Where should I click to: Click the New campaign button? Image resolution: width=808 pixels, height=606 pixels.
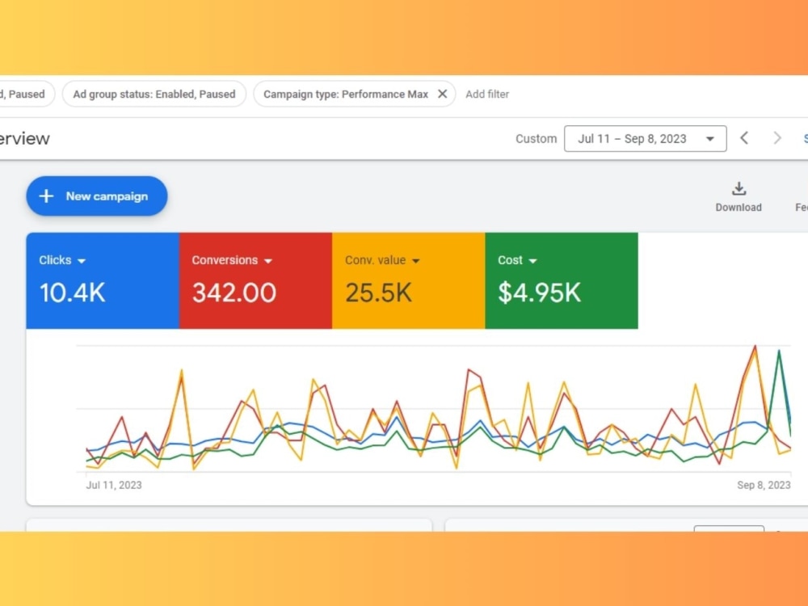coord(97,196)
